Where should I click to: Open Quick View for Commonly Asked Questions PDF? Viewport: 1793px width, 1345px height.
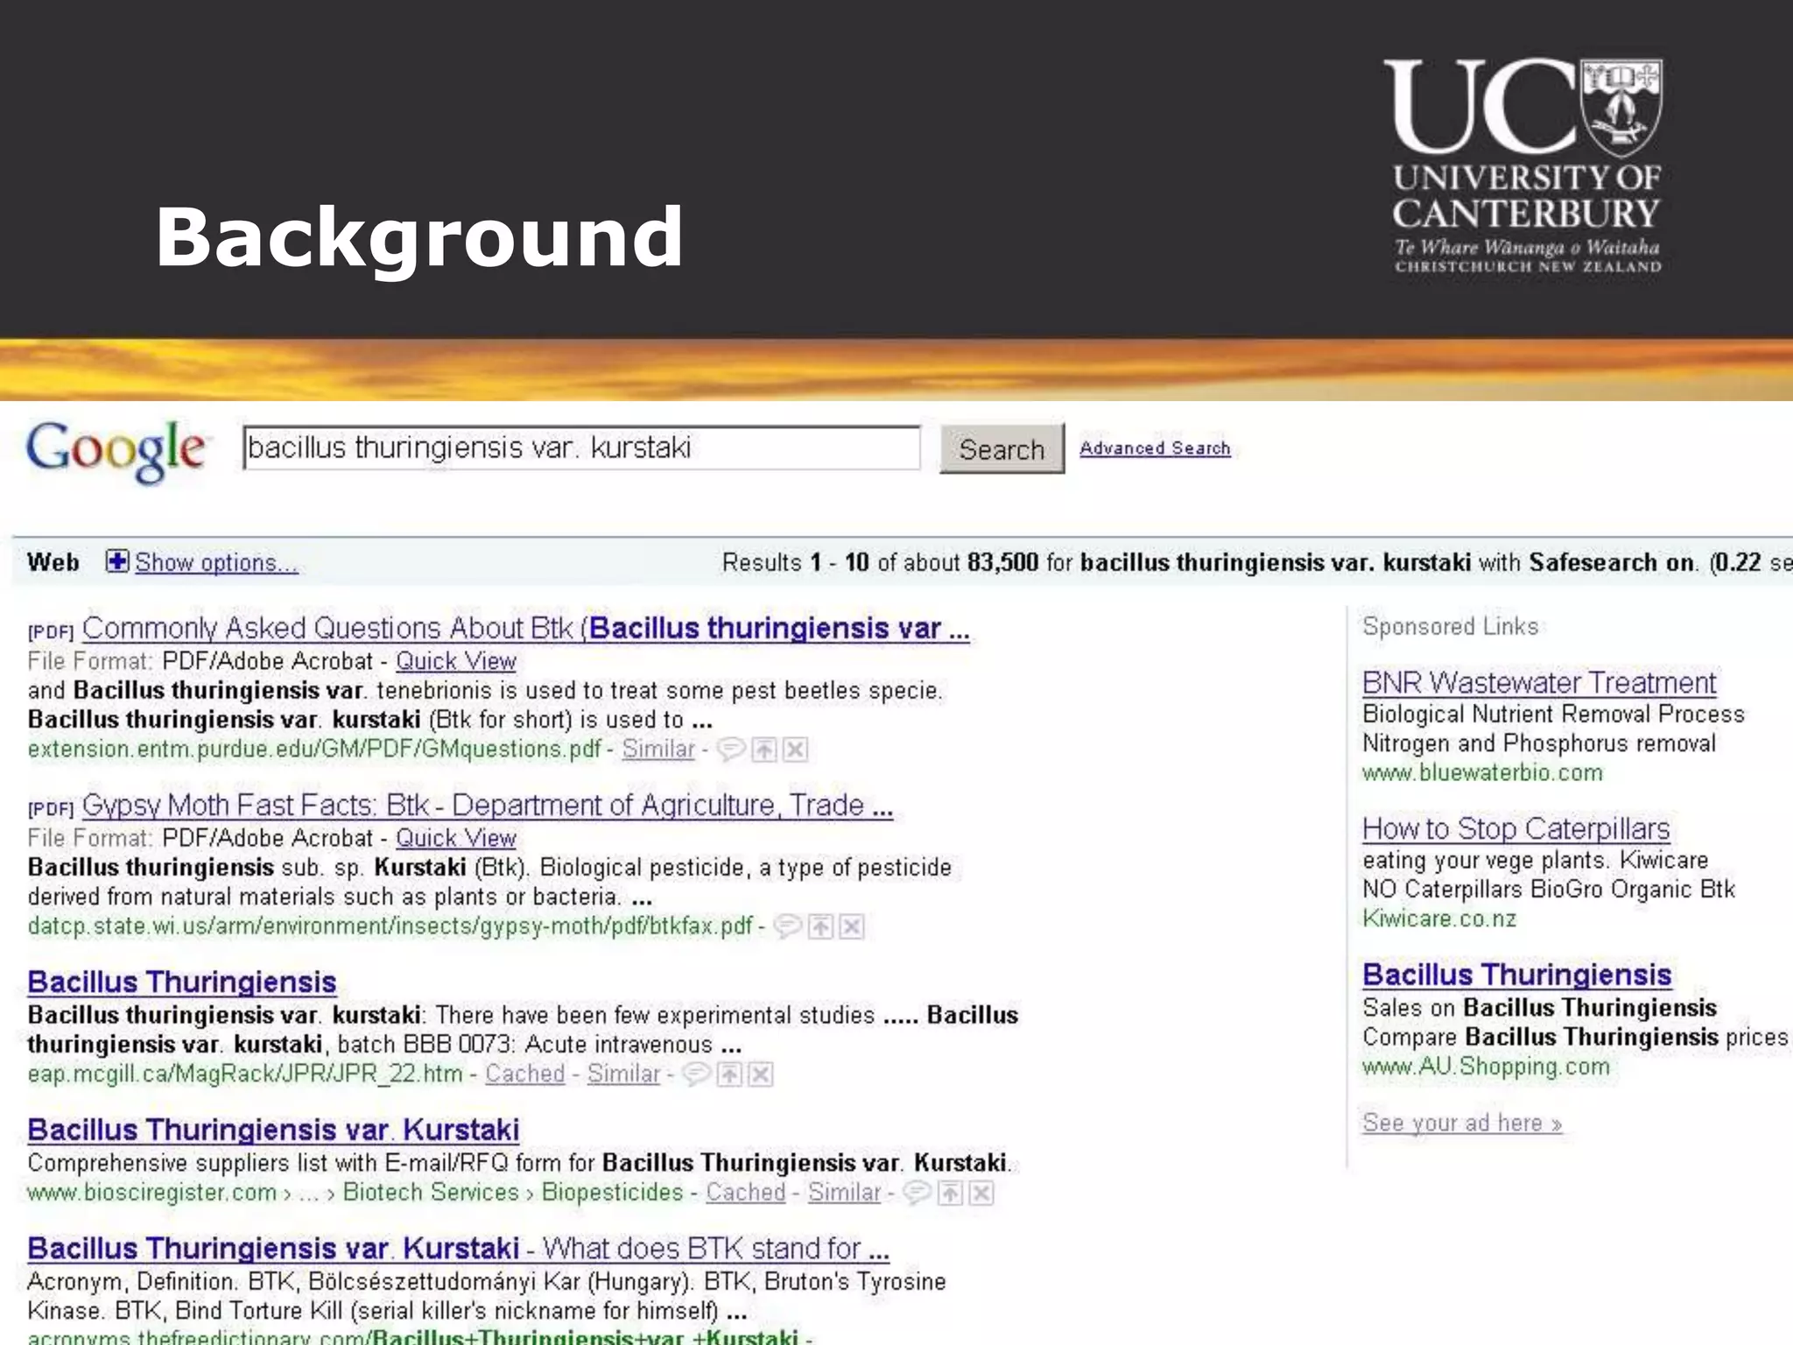455,661
